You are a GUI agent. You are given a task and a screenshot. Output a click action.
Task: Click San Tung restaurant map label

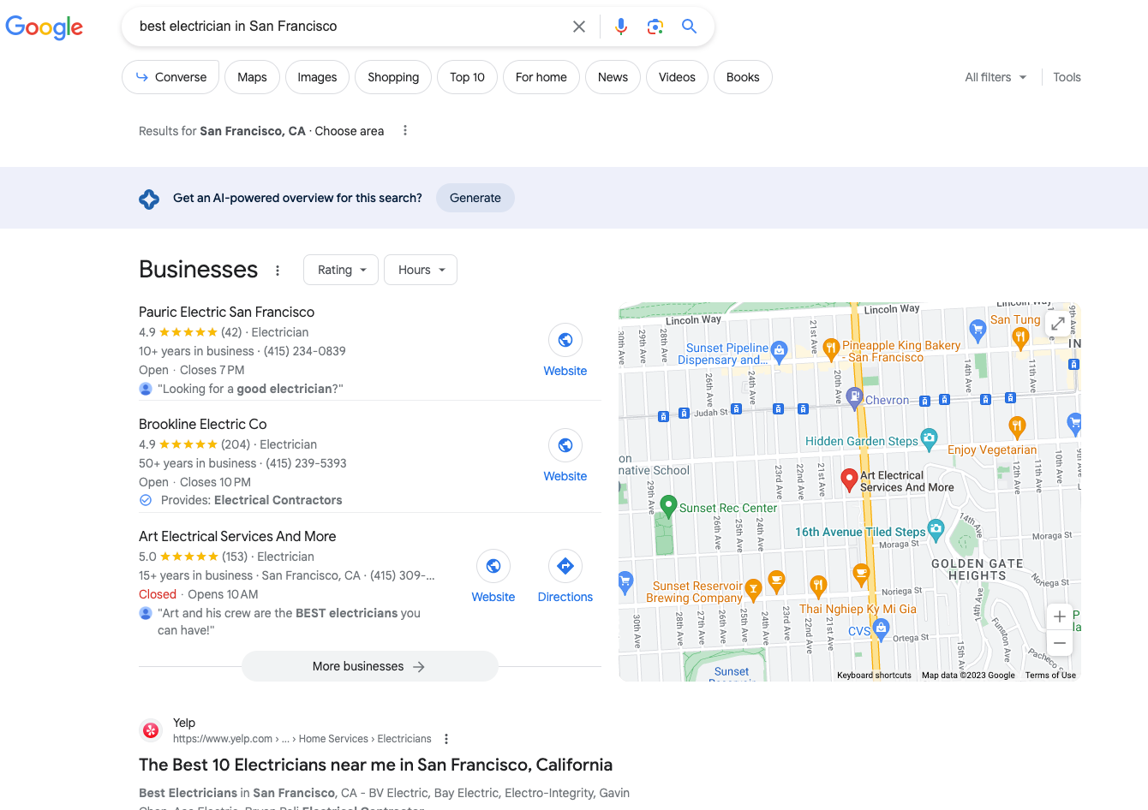(1015, 319)
